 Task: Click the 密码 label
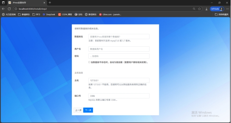click(x=76, y=56)
